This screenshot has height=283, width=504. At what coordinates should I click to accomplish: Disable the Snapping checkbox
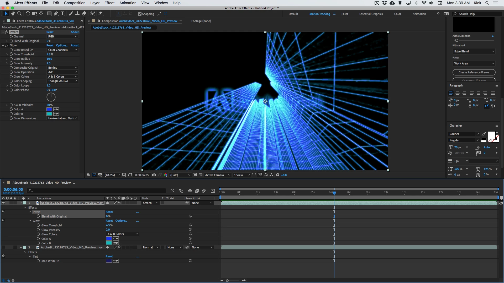[x=140, y=14]
